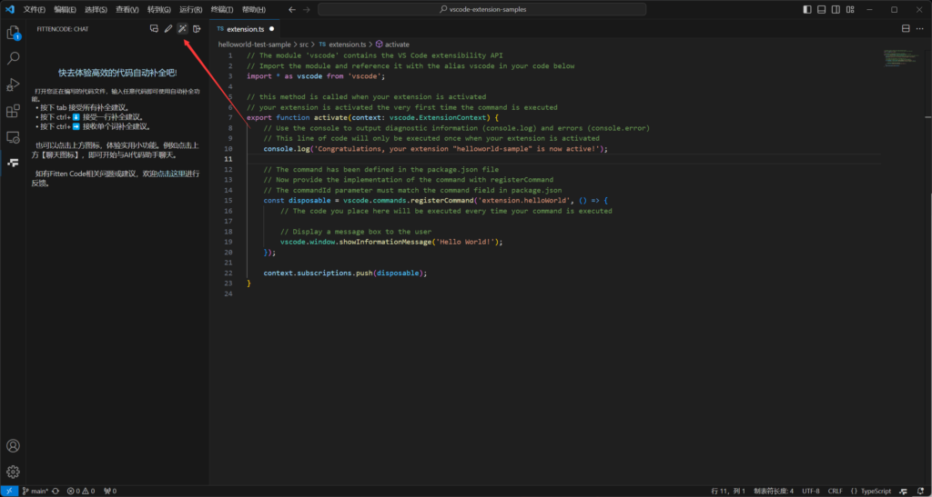This screenshot has width=932, height=497.
Task: Click the magic wand icon in Fitten panel
Action: [182, 29]
